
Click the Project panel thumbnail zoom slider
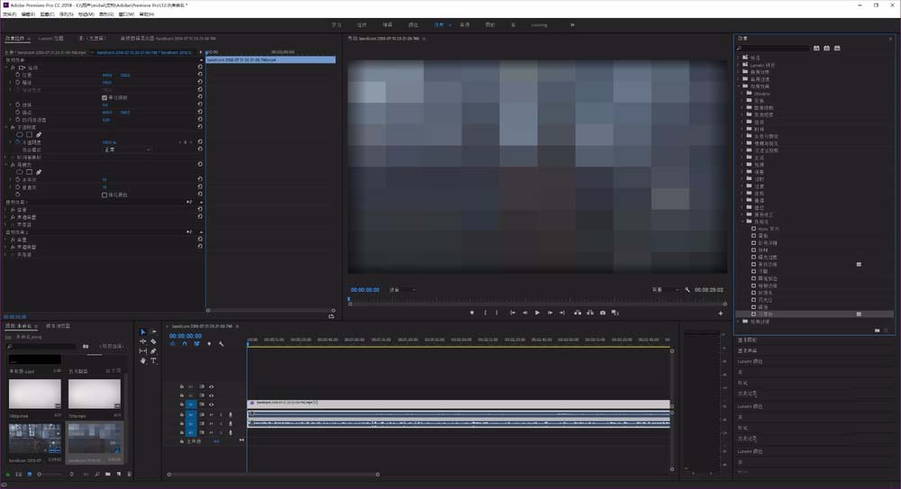point(49,474)
